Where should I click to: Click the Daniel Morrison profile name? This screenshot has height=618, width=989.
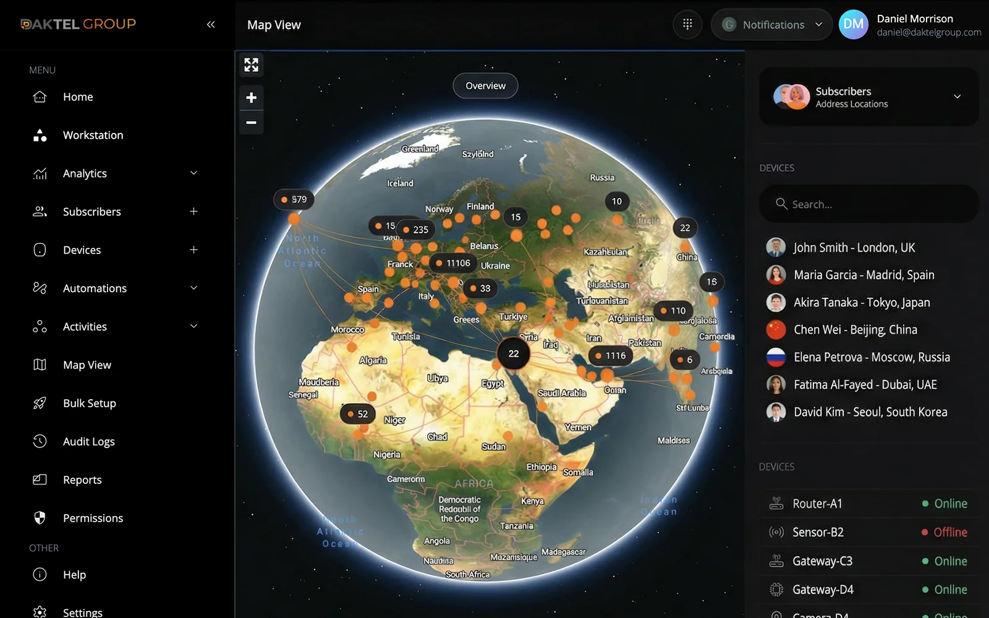(x=915, y=19)
